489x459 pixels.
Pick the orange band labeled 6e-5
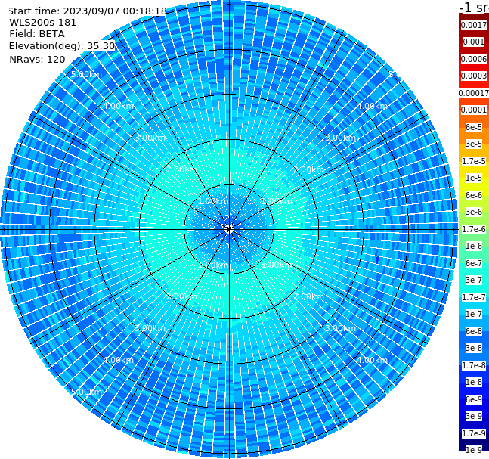click(x=474, y=127)
